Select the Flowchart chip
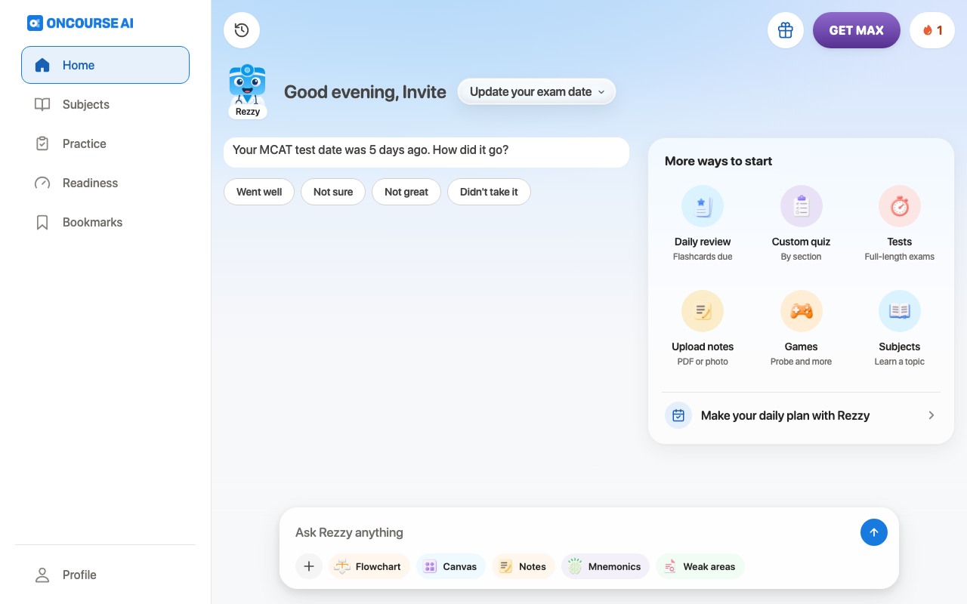The width and height of the screenshot is (967, 604). [x=369, y=566]
